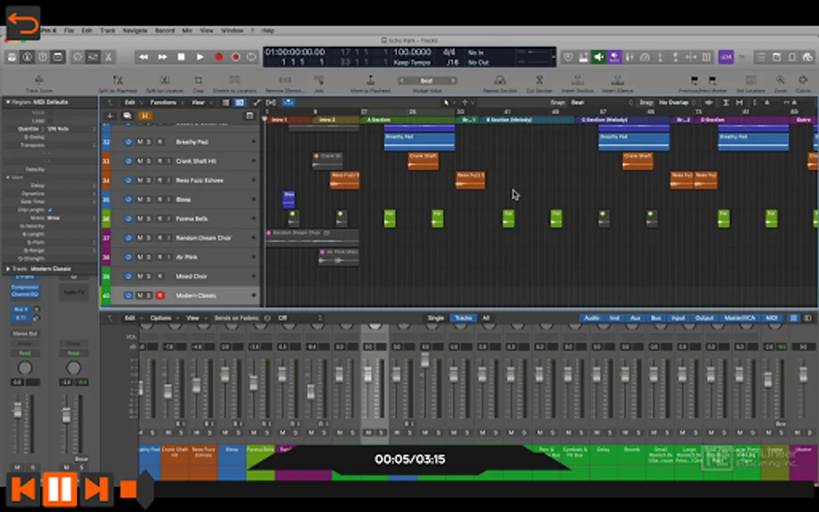
Task: Collapse the Region MIDI Defaults disclosure triangle
Action: [8, 102]
